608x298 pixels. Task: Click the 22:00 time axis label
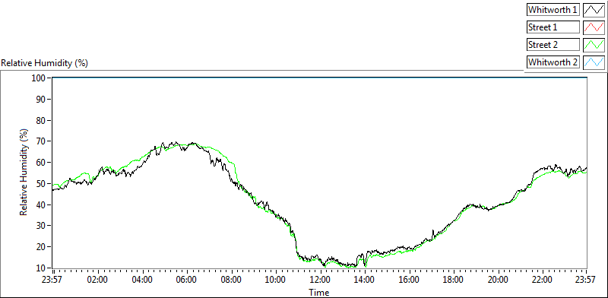542,280
